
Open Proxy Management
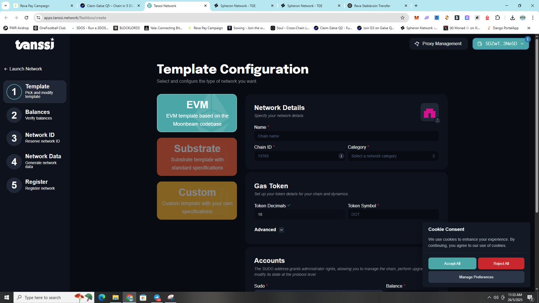[x=438, y=44]
